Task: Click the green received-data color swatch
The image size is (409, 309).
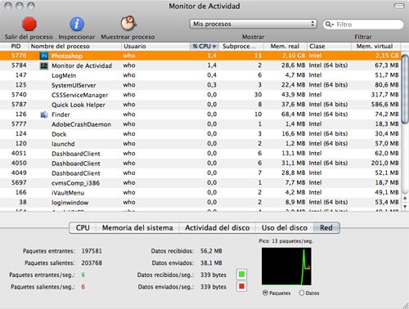Action: coord(241,275)
